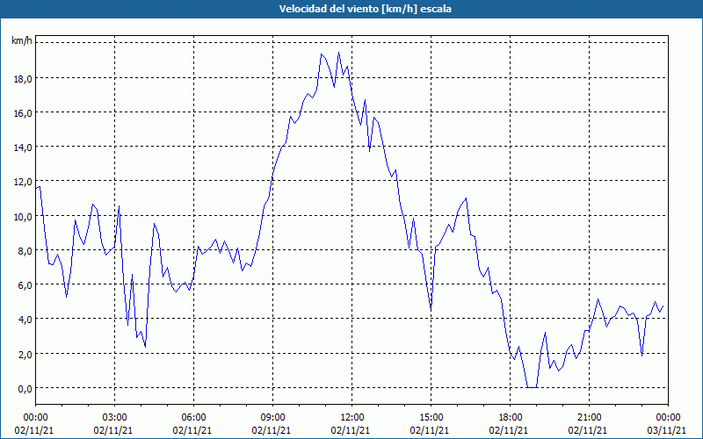Image resolution: width=703 pixels, height=439 pixels.
Task: Click the 02/11/21 date under 12:00
Action: click(351, 430)
